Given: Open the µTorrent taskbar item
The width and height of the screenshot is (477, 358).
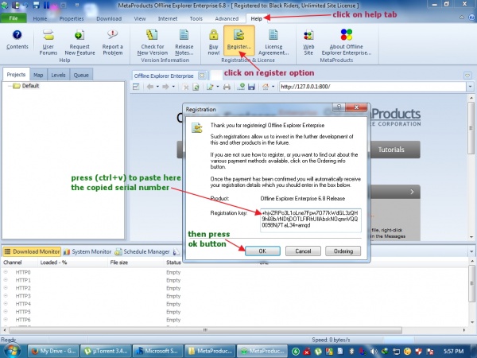Looking at the screenshot, I should coord(107,351).
